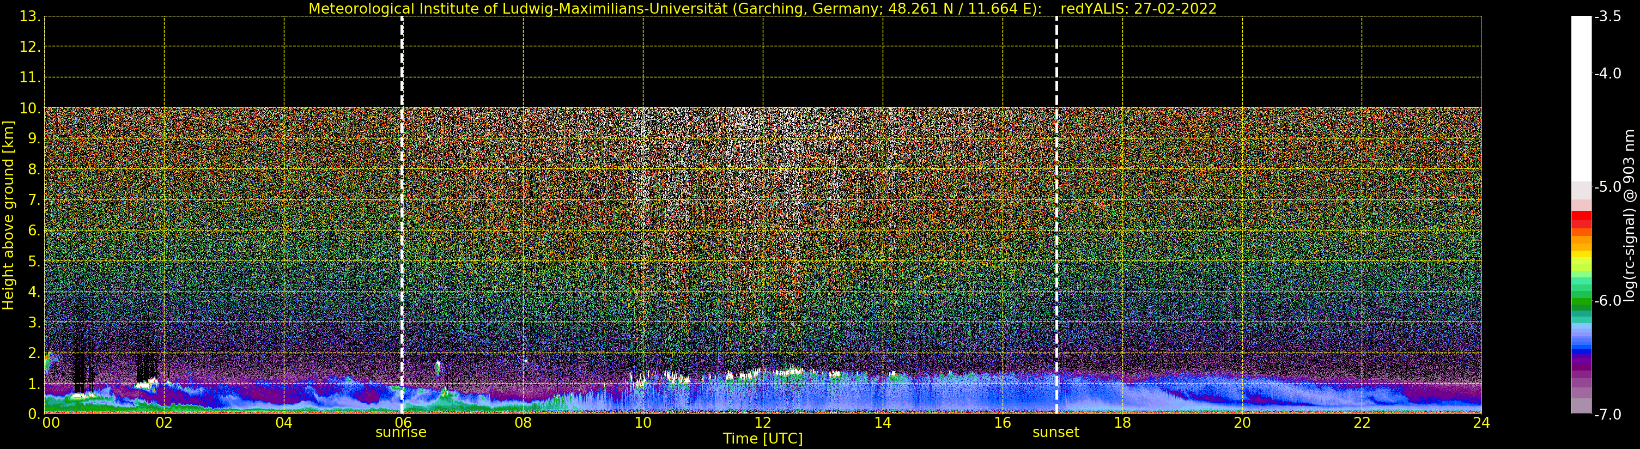This screenshot has width=1640, height=449.
Task: Click the '16' time tick label
Action: [x=1003, y=422]
